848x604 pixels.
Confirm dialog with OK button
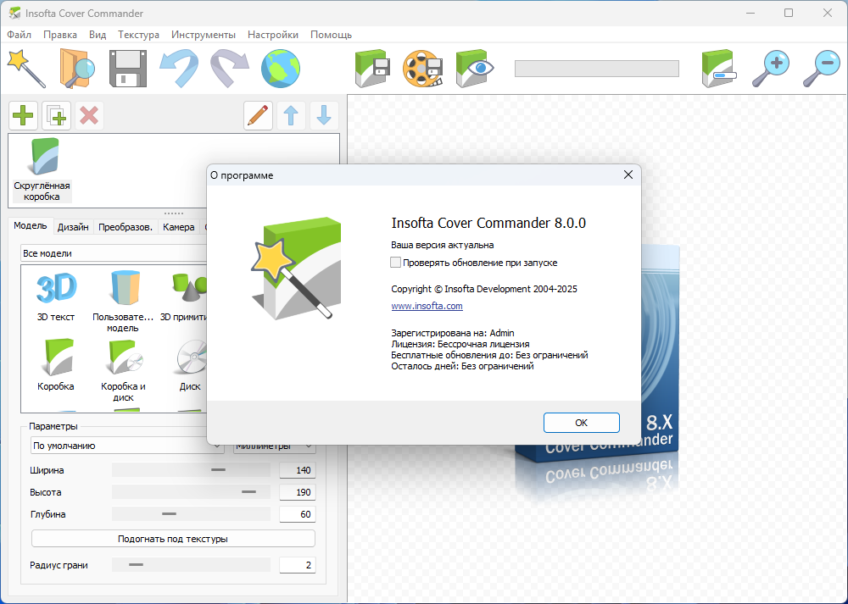point(582,423)
